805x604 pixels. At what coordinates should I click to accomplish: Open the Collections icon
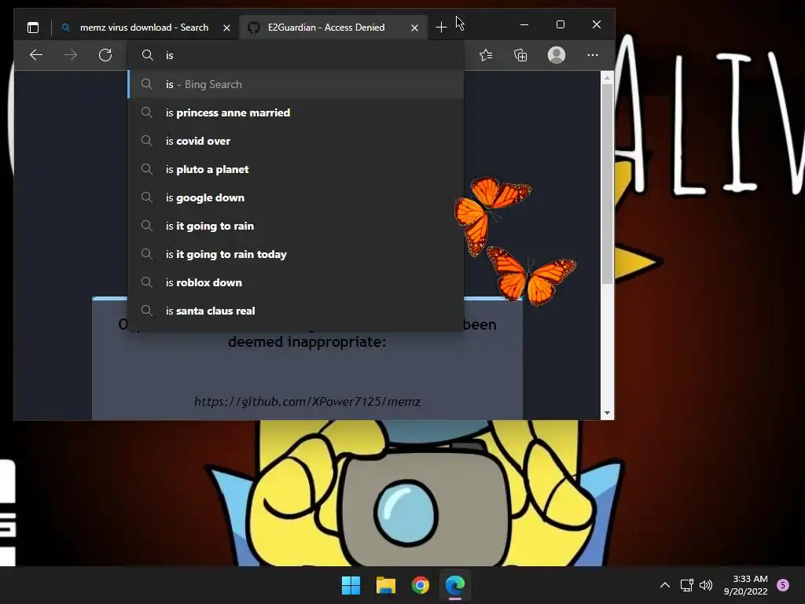click(520, 55)
